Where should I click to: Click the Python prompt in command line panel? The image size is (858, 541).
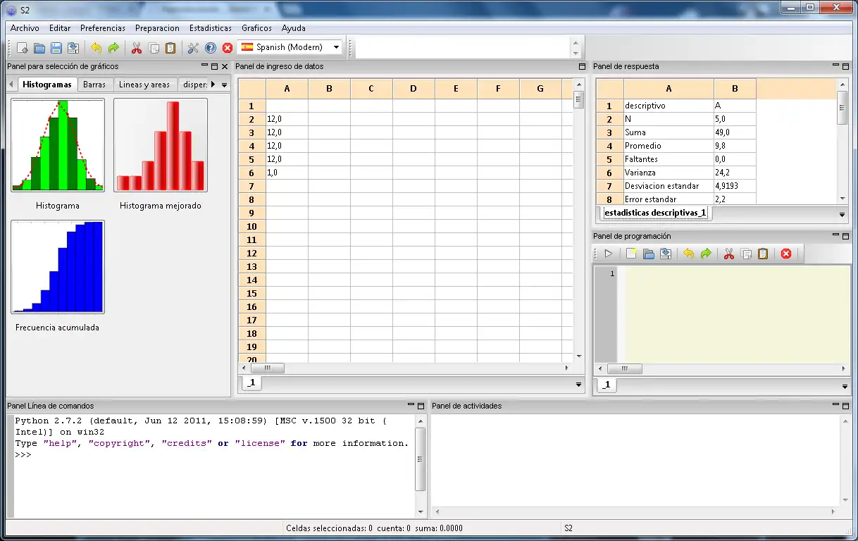pyautogui.click(x=23, y=455)
